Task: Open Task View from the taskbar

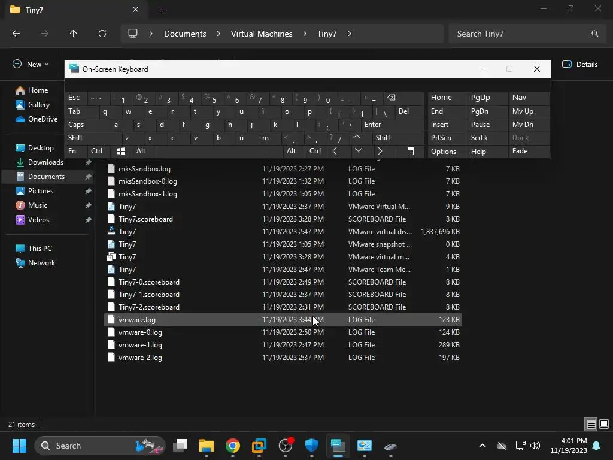Action: [180, 446]
